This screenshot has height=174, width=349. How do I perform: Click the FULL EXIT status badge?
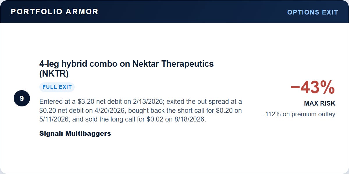click(x=57, y=87)
